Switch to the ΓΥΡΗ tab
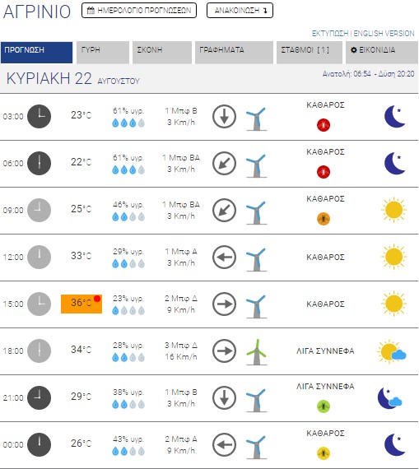The width and height of the screenshot is (419, 469). [x=103, y=53]
